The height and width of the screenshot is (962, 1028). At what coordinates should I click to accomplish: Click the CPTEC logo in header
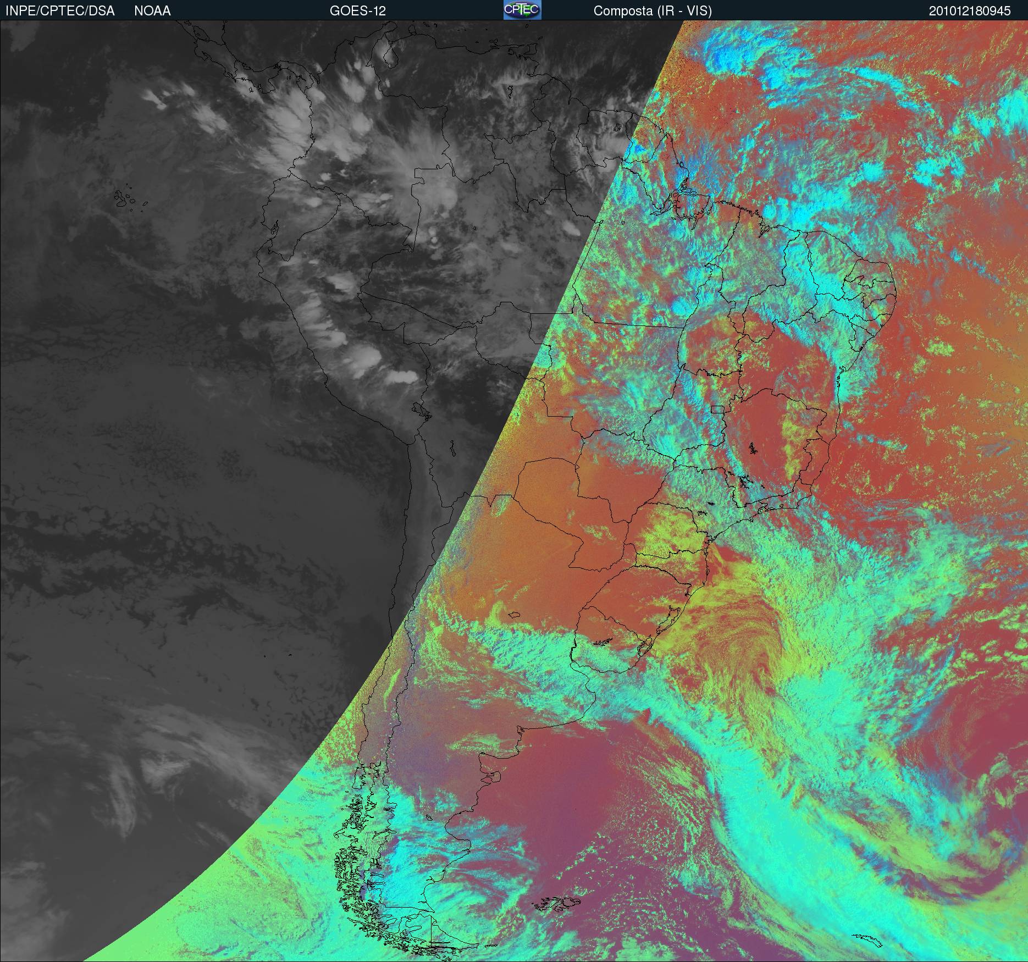pos(522,10)
